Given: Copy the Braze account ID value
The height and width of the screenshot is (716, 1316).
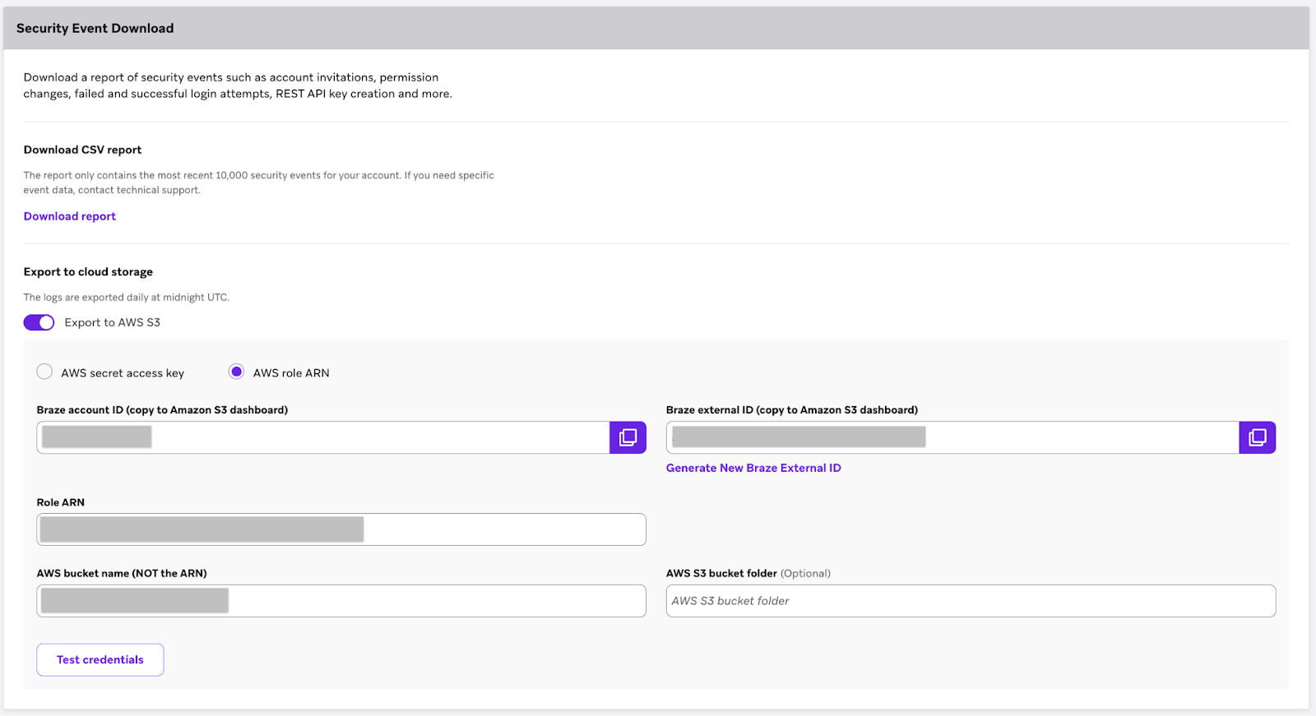Looking at the screenshot, I should tap(628, 437).
